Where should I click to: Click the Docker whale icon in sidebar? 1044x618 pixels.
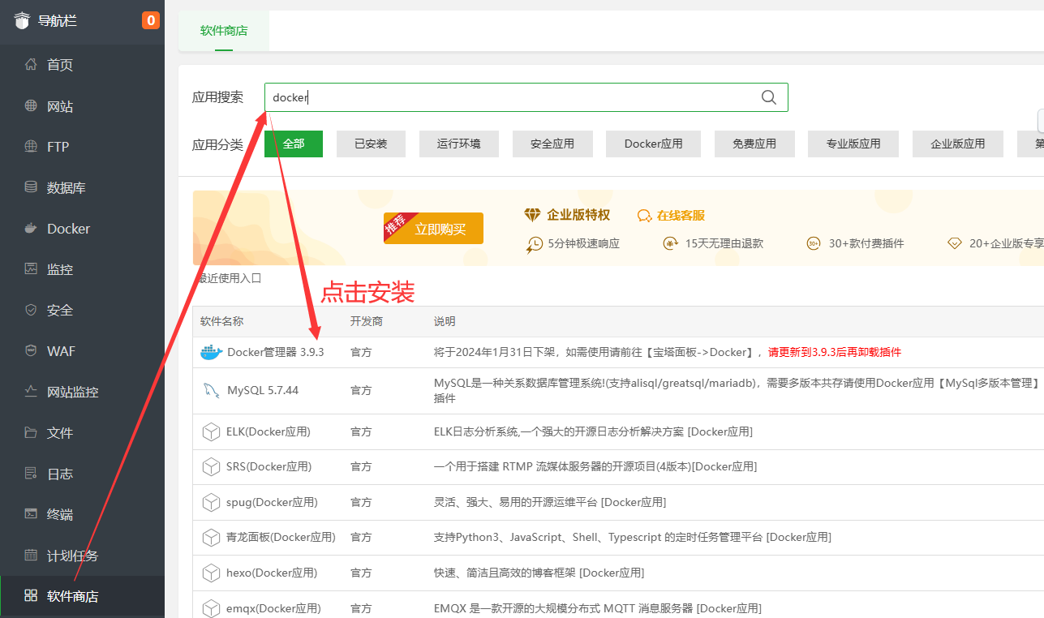click(31, 228)
